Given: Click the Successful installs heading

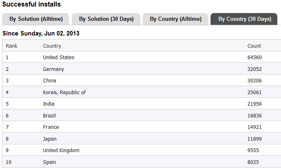Looking at the screenshot, I should [32, 4].
